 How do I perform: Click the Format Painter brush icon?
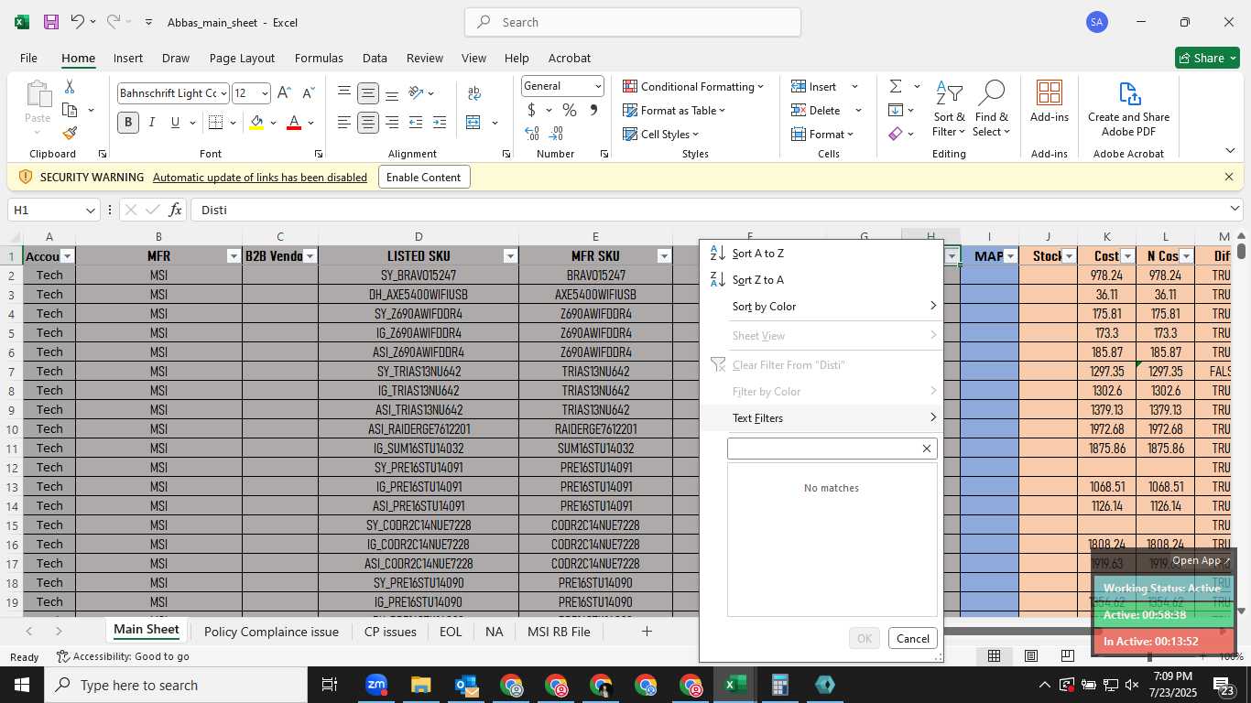[70, 134]
